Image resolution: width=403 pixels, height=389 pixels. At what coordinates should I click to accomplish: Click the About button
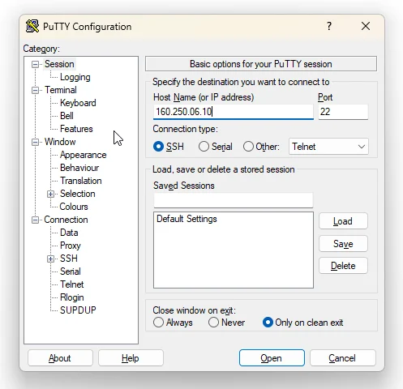[60, 358]
